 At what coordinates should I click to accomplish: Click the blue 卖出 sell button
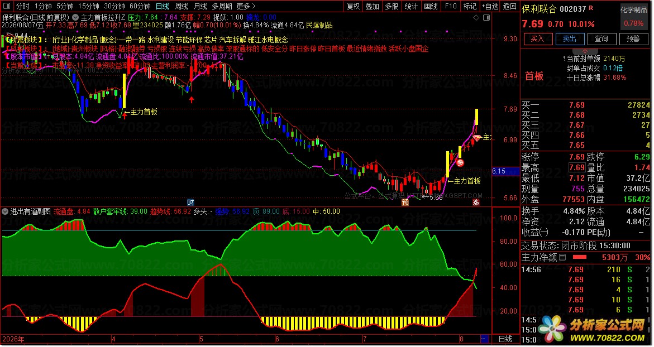tap(569, 38)
